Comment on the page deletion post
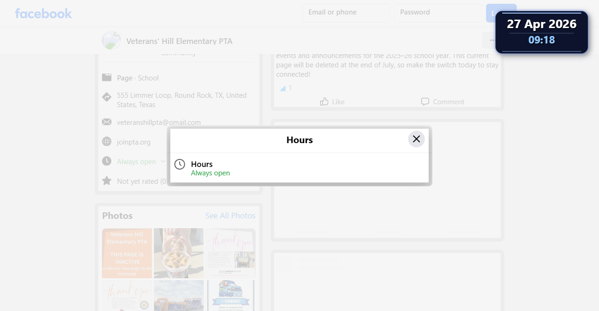This screenshot has height=311, width=599. pos(442,101)
